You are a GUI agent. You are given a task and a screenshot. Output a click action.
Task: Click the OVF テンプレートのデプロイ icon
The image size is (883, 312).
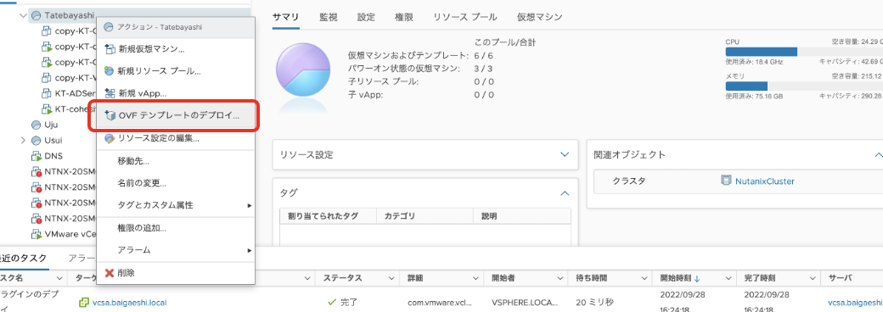pyautogui.click(x=110, y=115)
